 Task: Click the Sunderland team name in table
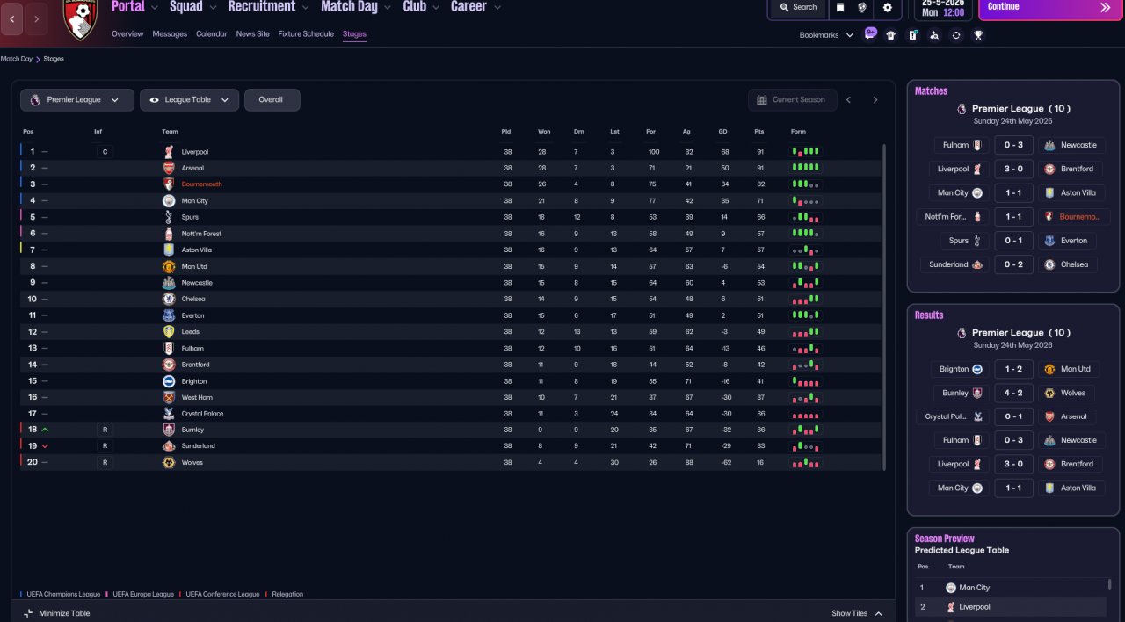[199, 446]
